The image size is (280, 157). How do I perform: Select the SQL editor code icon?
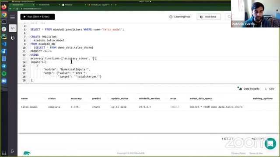tap(13, 28)
